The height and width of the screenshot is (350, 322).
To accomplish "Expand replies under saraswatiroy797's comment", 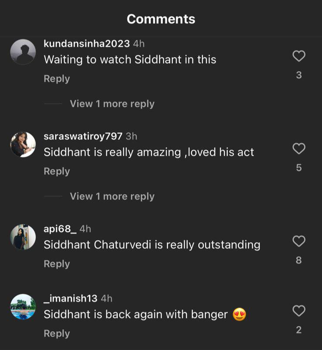I will point(112,196).
